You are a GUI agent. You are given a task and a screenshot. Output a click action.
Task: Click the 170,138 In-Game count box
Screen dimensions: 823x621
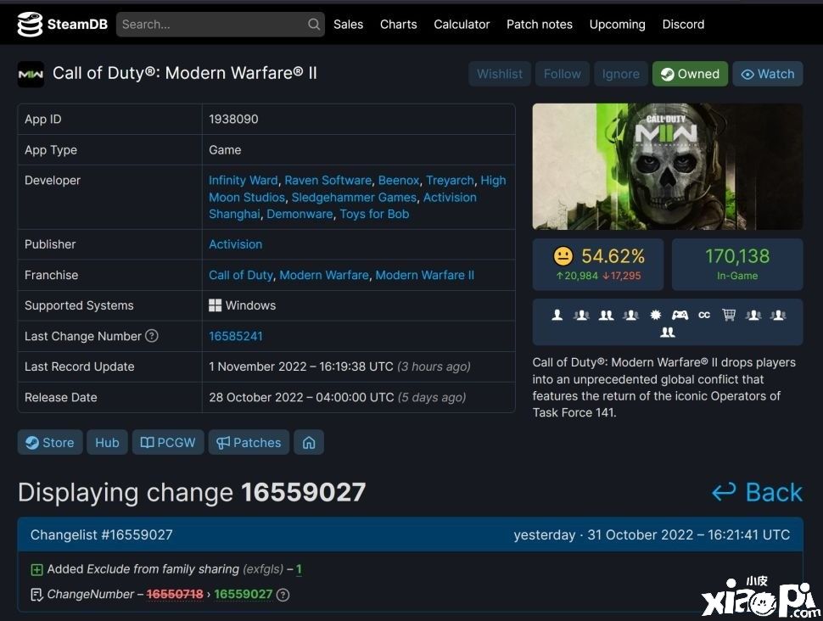click(x=737, y=264)
